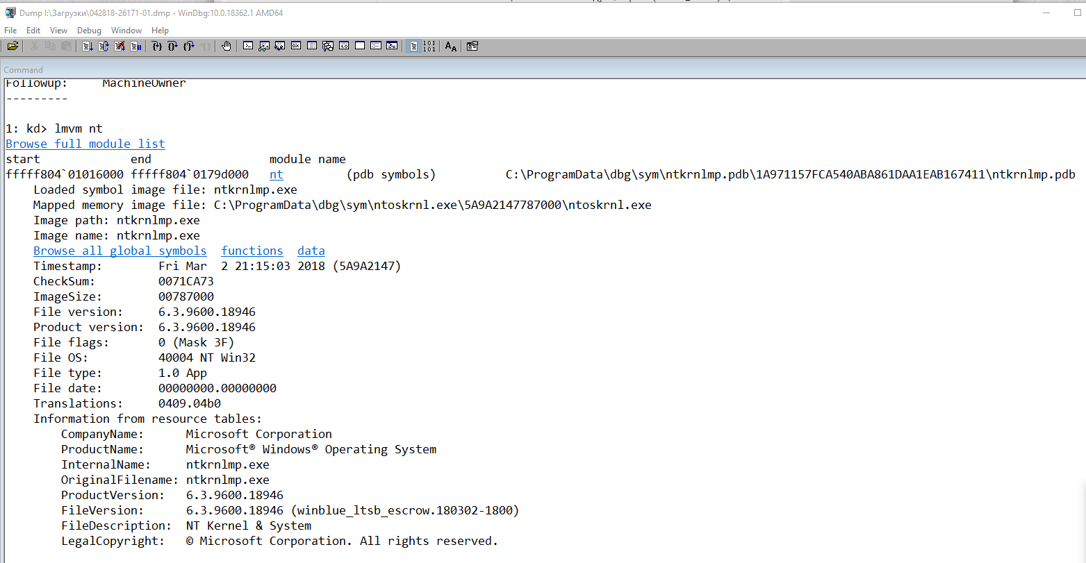Screen dimensions: 1086x563
Task: Click the data link
Action: point(311,251)
